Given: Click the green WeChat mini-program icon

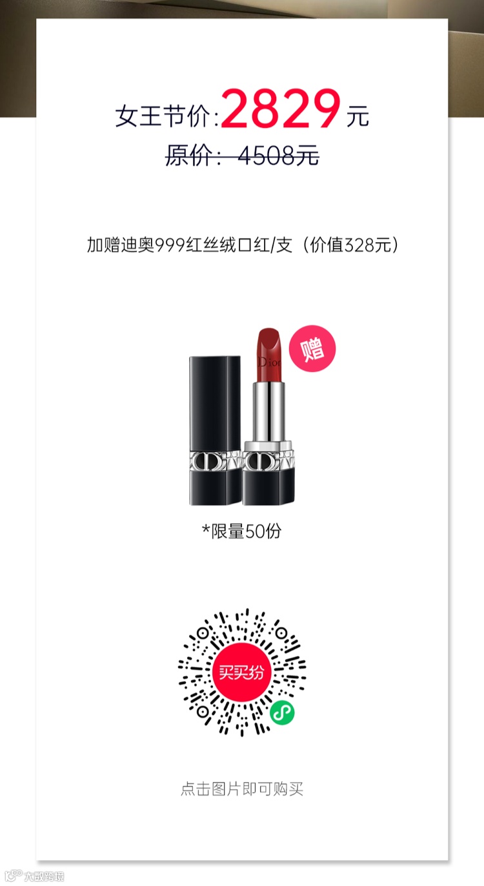Looking at the screenshot, I should 281,712.
